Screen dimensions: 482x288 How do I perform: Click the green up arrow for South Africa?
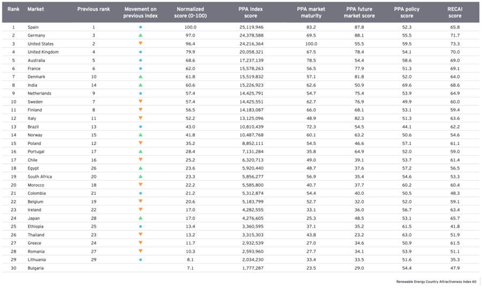tap(140, 177)
